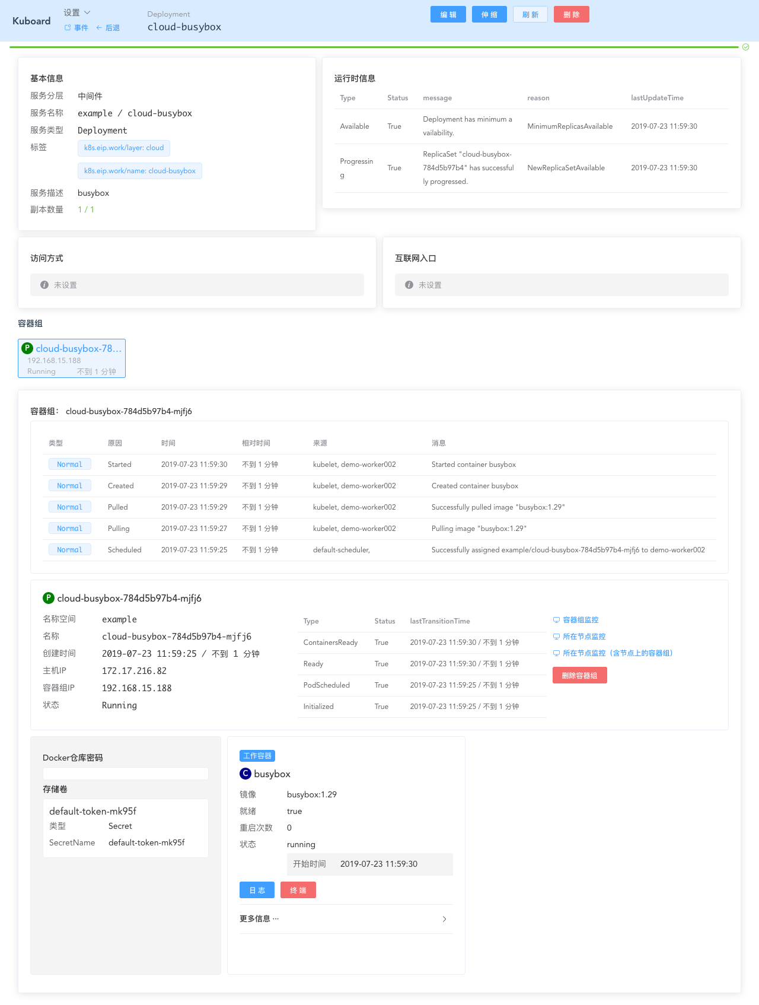
Task: Click the k8s.eip.work/layer: cloud label tag
Action: coord(124,148)
